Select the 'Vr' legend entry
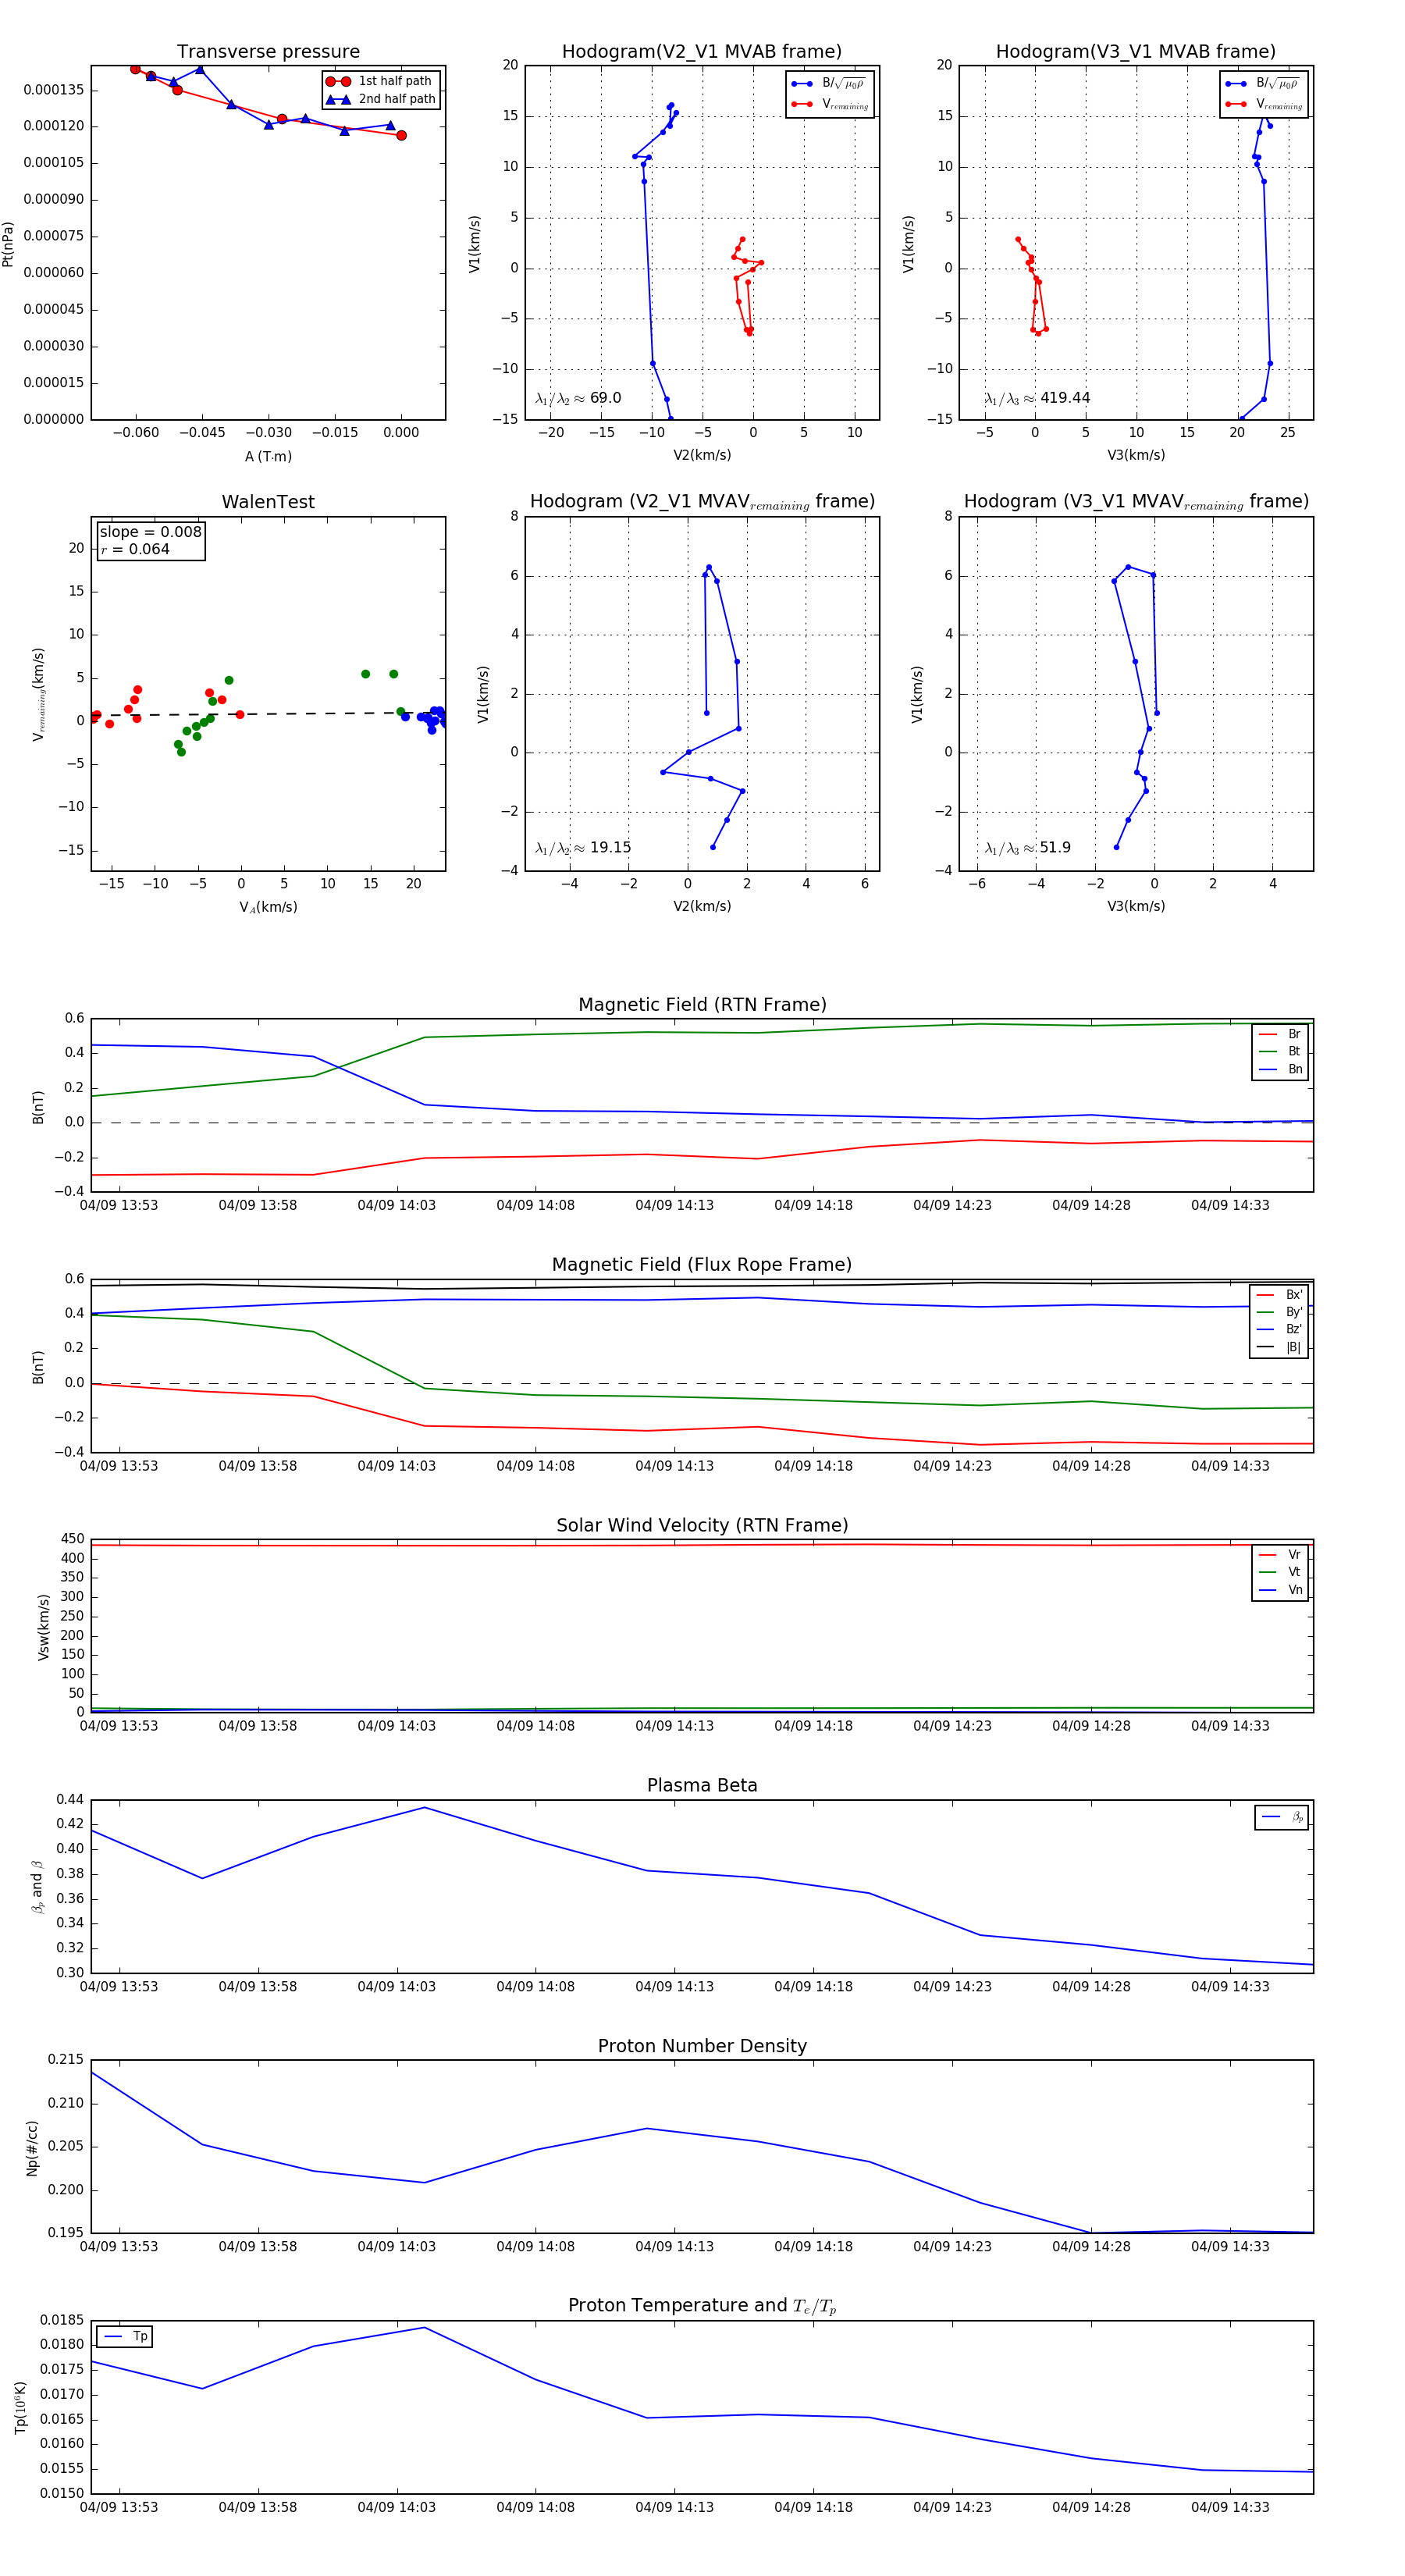 (x=1281, y=1555)
